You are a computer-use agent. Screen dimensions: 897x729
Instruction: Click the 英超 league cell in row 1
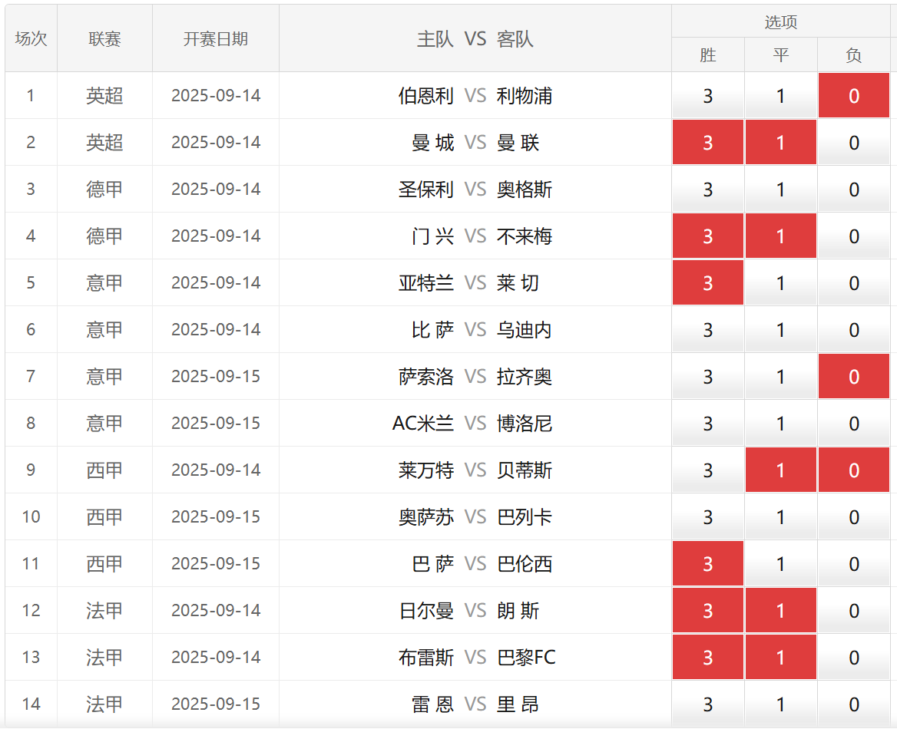click(104, 95)
